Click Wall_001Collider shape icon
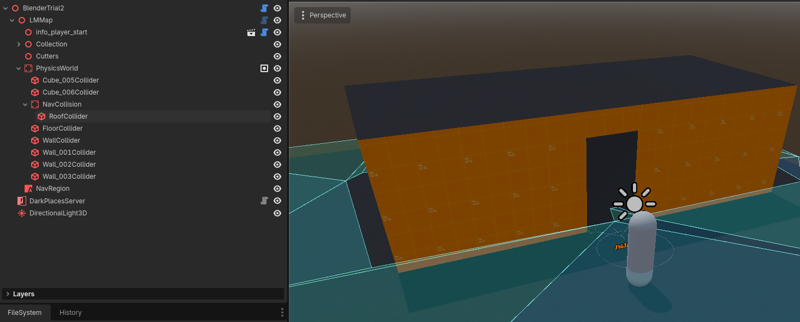Image resolution: width=800 pixels, height=322 pixels. (x=35, y=153)
